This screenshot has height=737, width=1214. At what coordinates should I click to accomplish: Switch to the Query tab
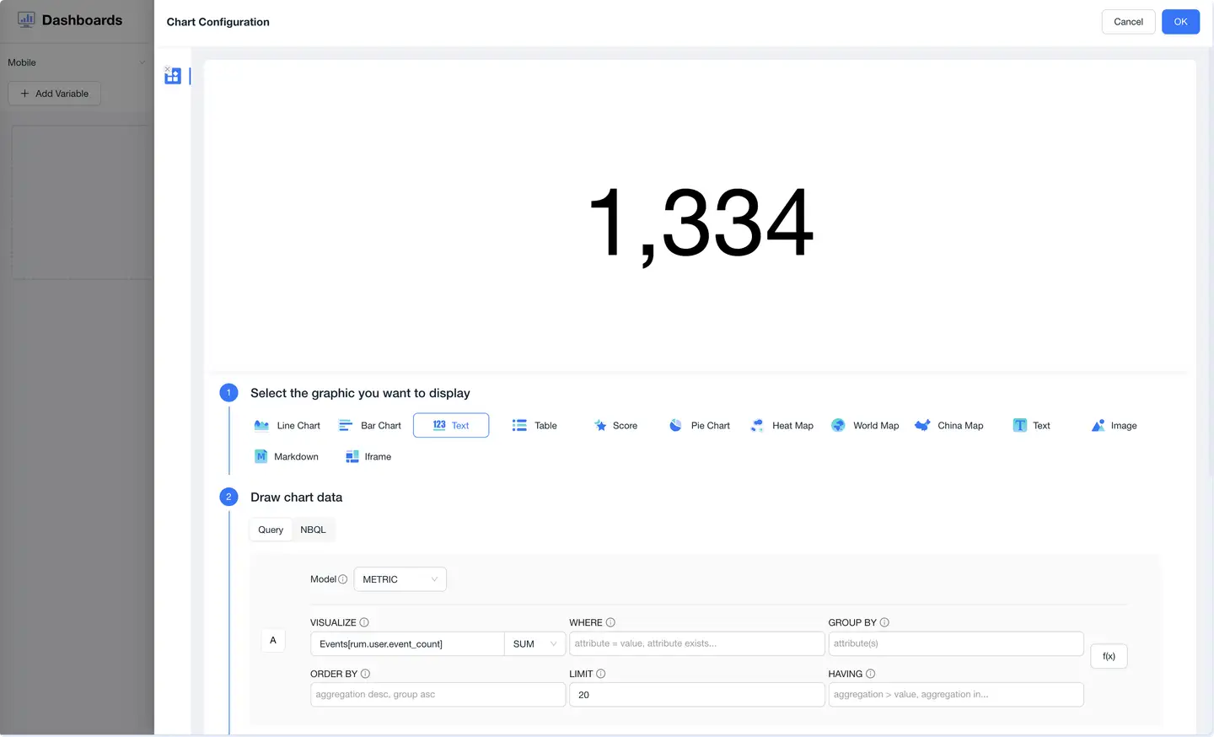[271, 530]
